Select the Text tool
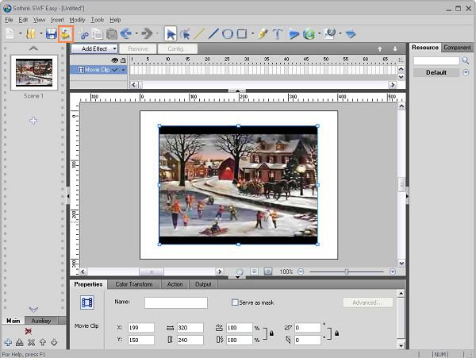476x358 pixels. tap(278, 33)
